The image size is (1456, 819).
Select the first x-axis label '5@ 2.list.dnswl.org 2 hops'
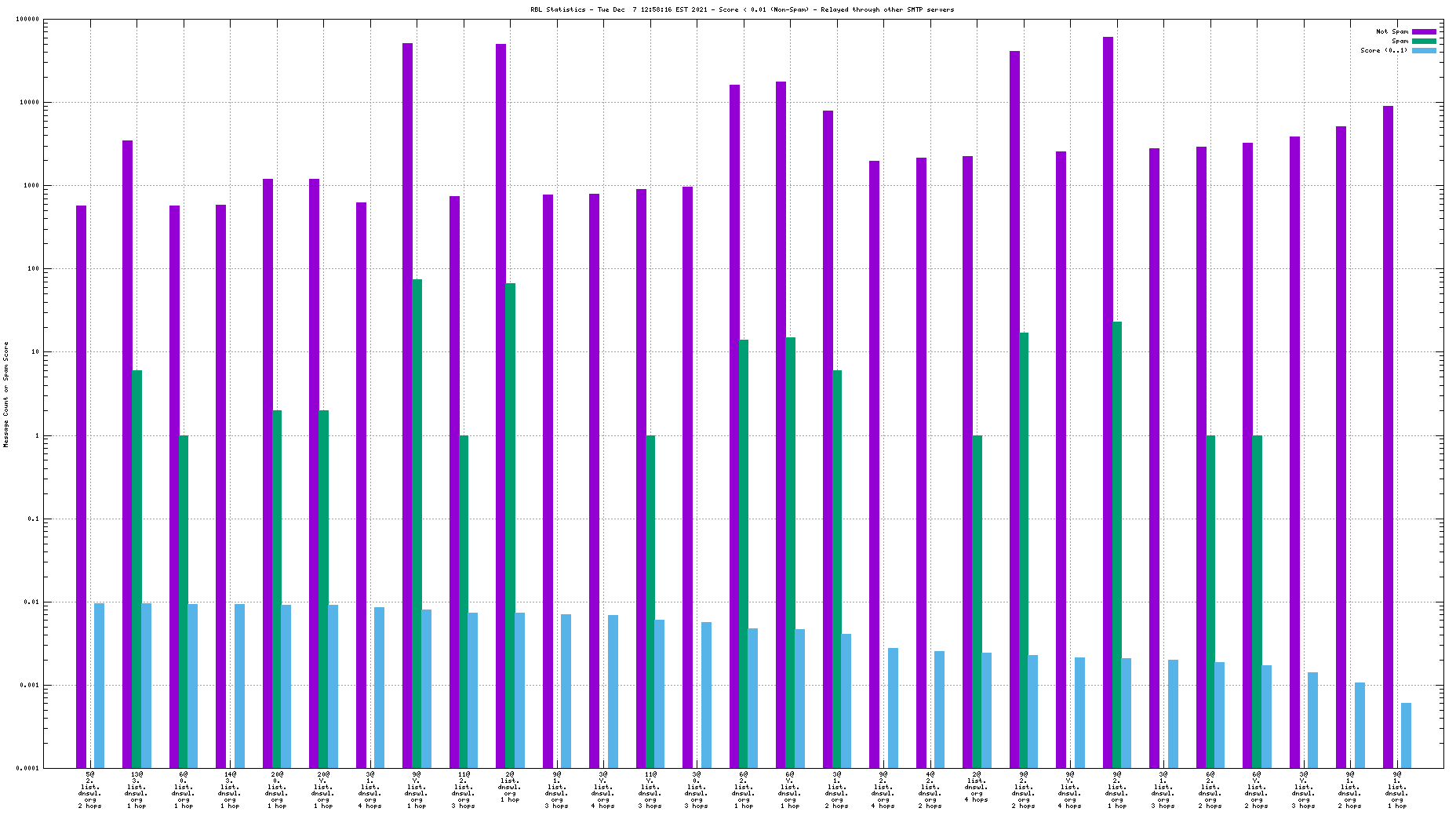pos(90,789)
